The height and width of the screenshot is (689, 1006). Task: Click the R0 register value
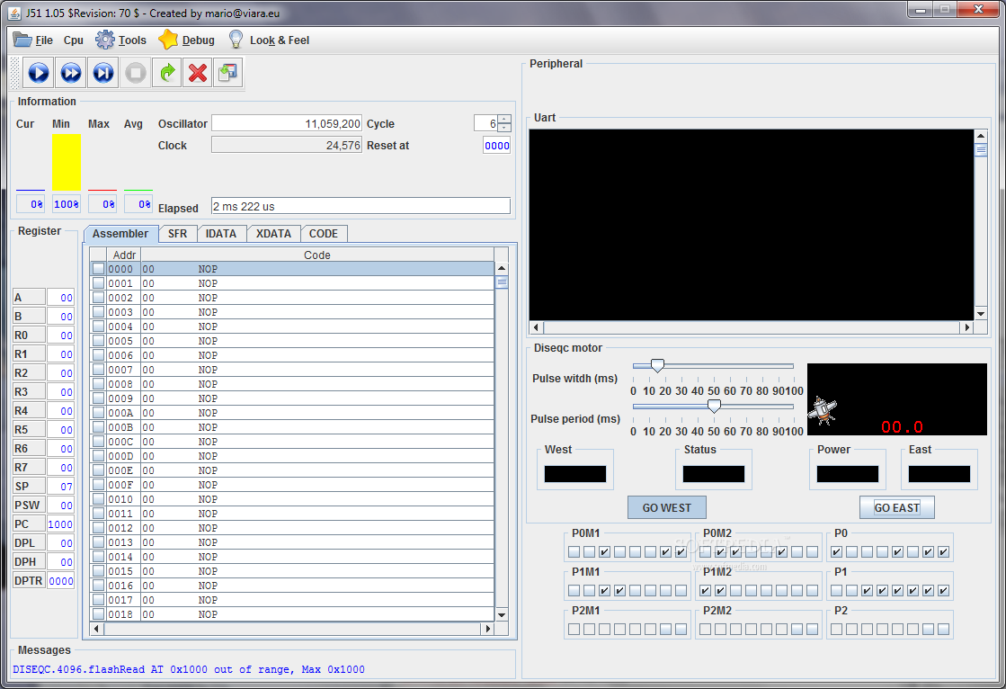click(x=60, y=336)
